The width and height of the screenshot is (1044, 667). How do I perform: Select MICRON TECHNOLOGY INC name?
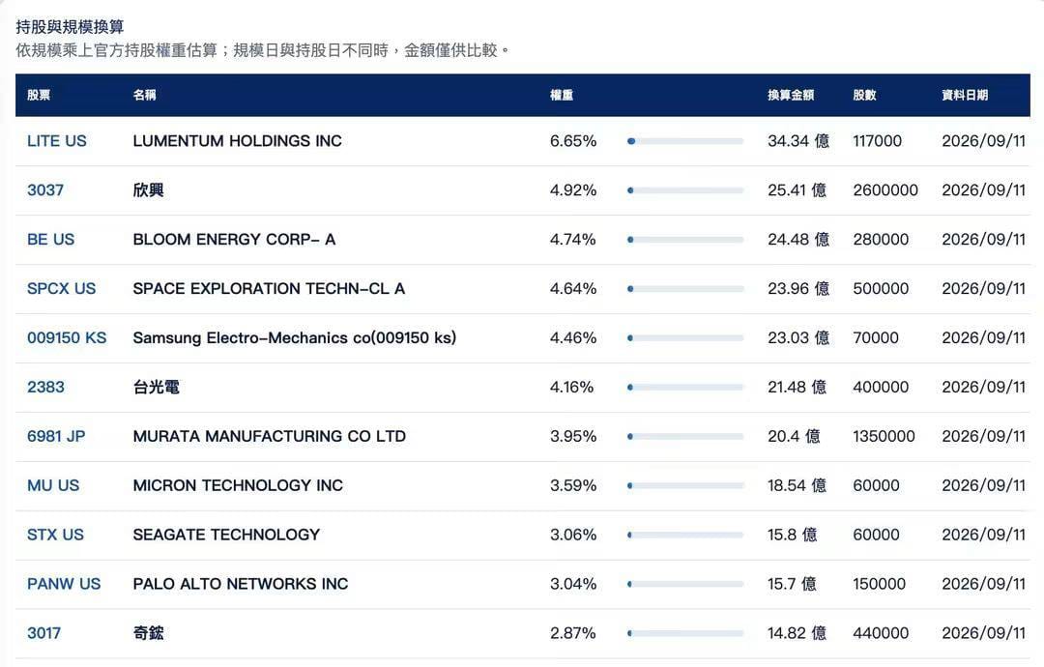point(238,486)
